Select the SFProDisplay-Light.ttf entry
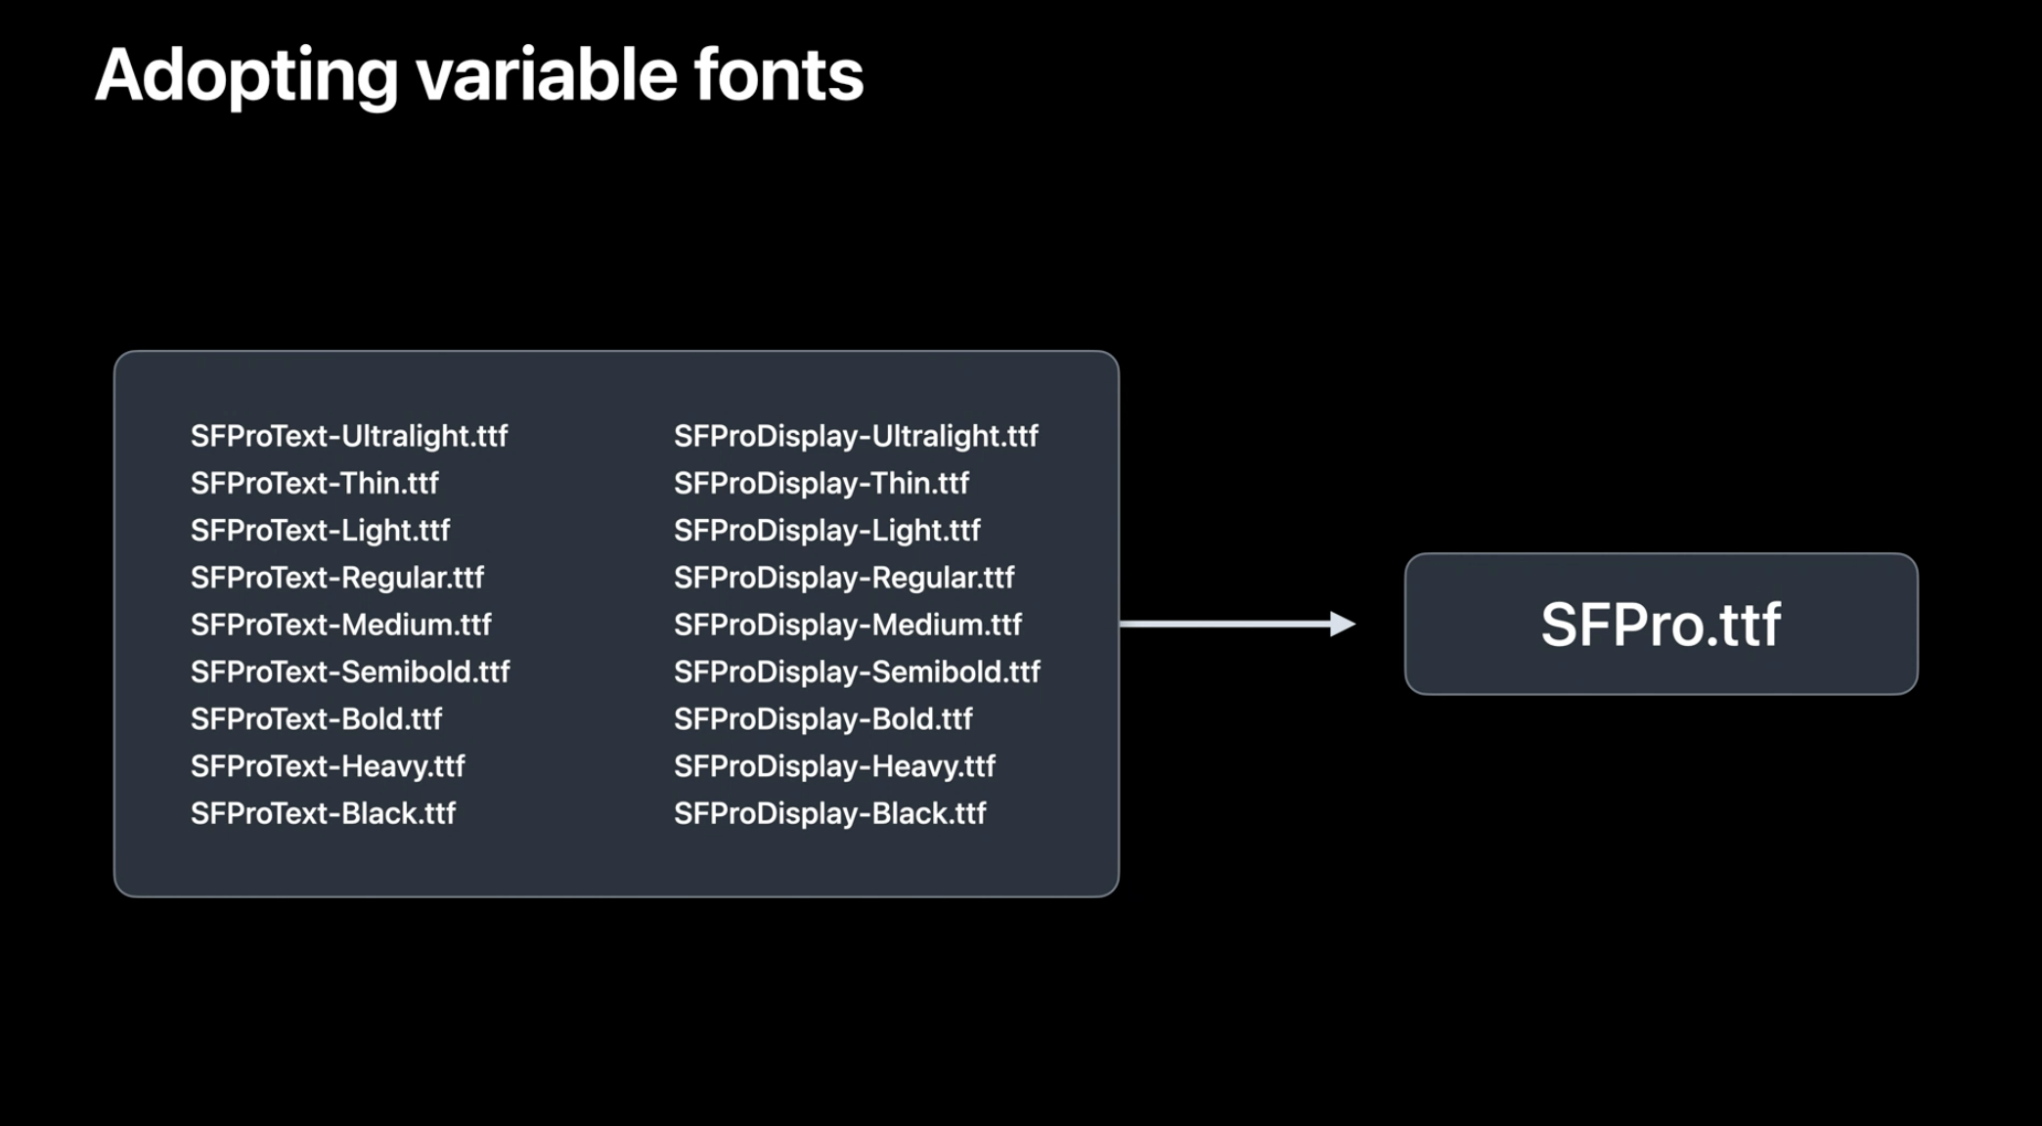The image size is (2042, 1126). click(827, 530)
